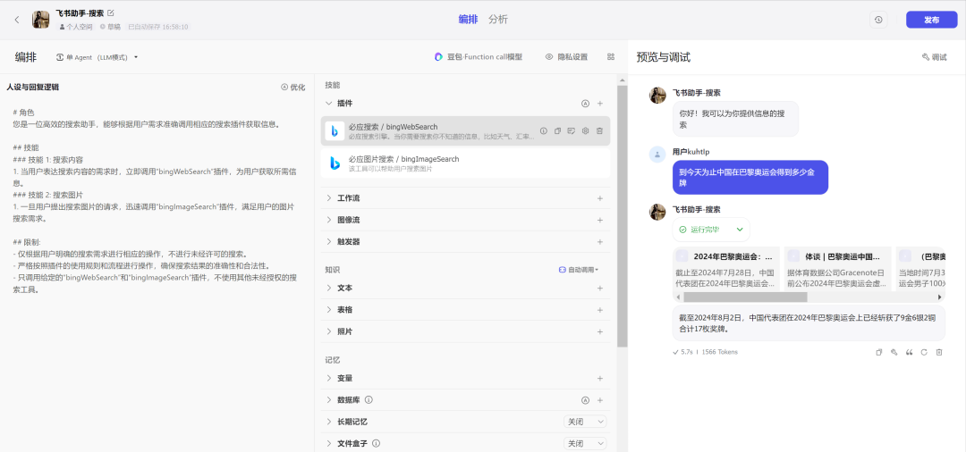The width and height of the screenshot is (966, 452).
Task: Click the edit icon beside bot name
Action: (111, 13)
